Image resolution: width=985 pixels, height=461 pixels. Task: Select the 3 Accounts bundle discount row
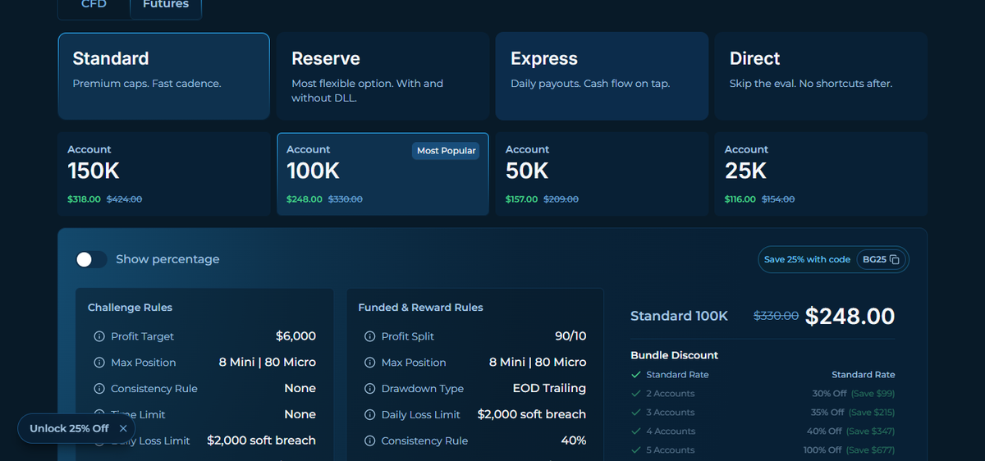[763, 413]
